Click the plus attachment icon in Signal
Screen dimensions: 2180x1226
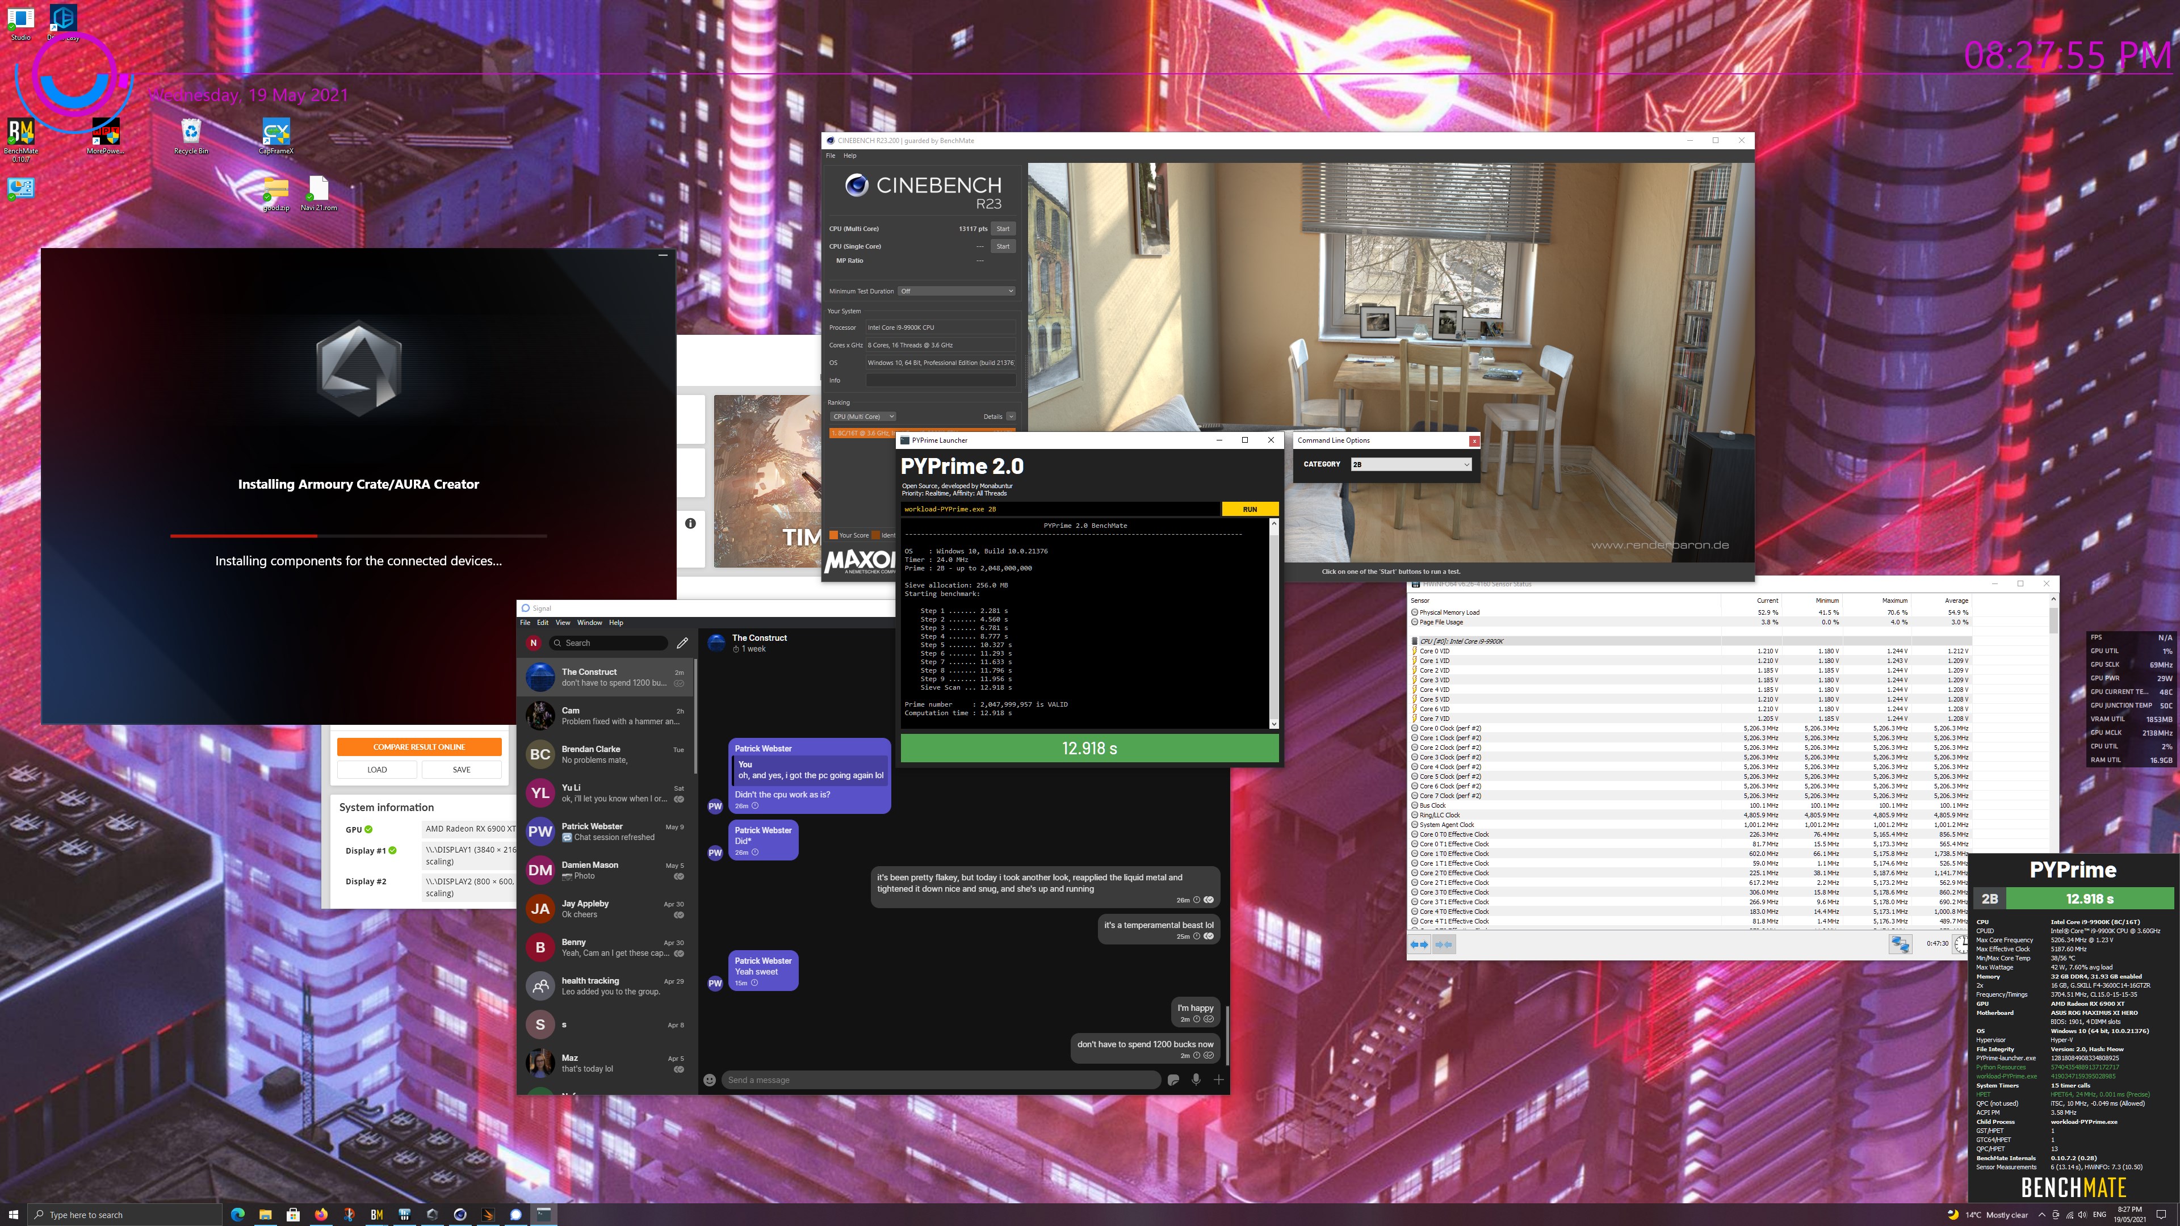(x=1219, y=1080)
